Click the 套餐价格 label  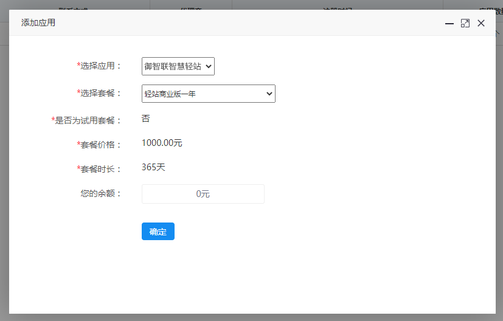click(x=101, y=145)
